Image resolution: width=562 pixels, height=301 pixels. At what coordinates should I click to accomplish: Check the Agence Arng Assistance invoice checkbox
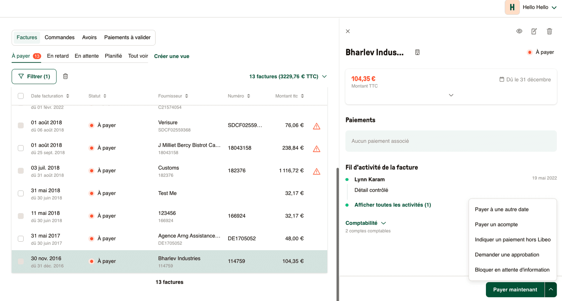pos(21,239)
